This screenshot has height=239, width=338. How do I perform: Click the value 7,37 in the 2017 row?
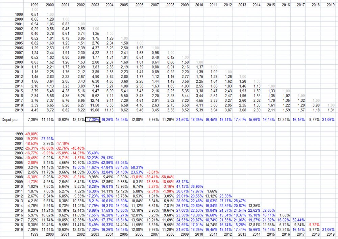tap(50, 100)
